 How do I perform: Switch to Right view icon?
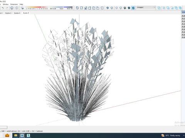click(90, 8)
